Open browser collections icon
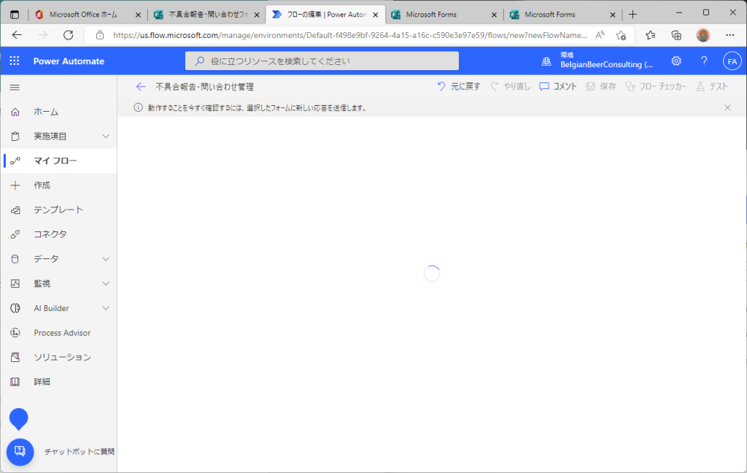 [x=676, y=35]
